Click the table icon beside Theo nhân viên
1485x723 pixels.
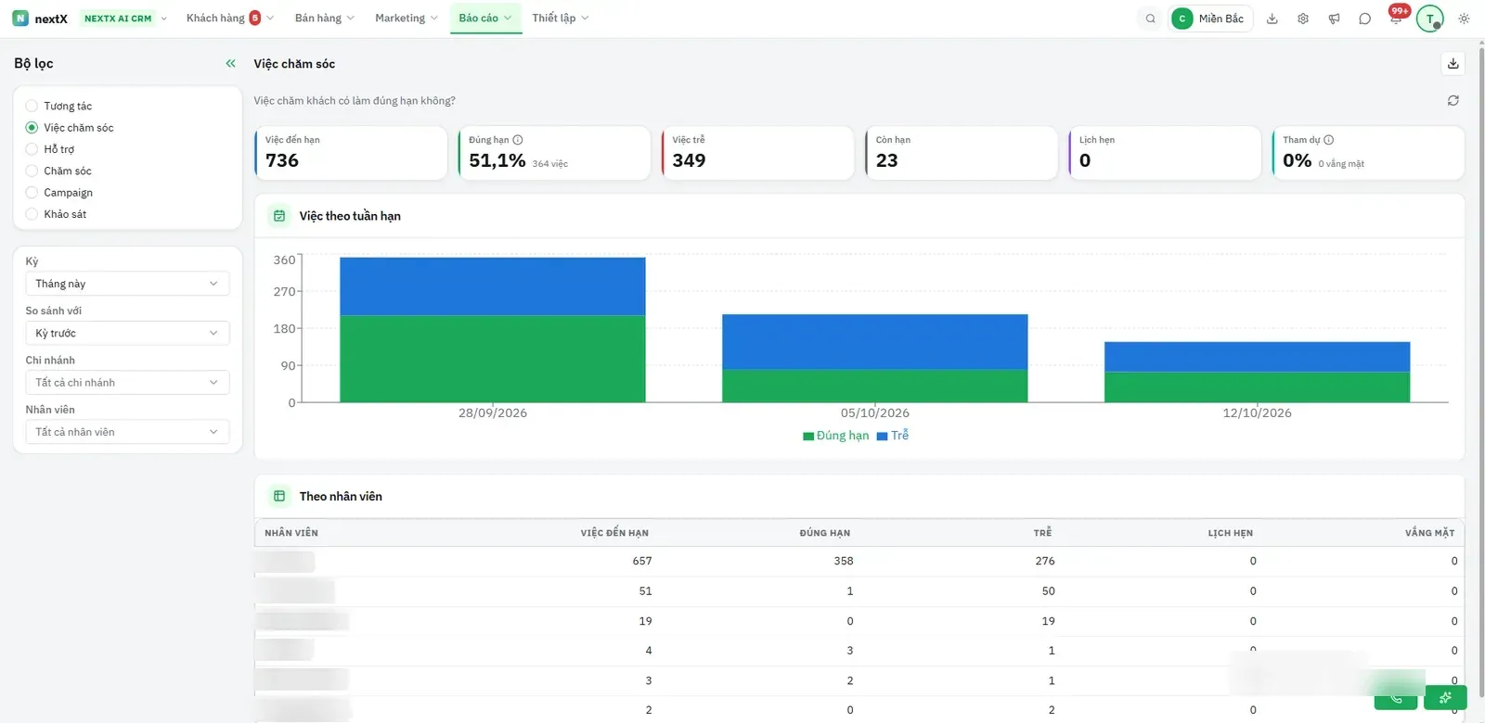279,496
